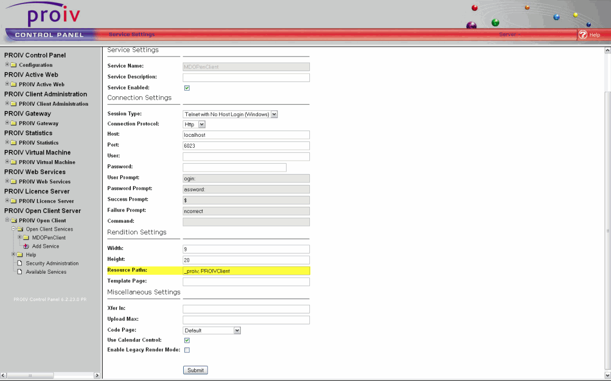Screen dimensions: 611x381
Task: Expand the PROIV Virtual Machine node
Action: click(x=7, y=162)
